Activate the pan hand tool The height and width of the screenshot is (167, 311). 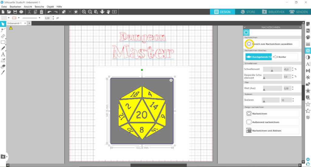(108, 12)
